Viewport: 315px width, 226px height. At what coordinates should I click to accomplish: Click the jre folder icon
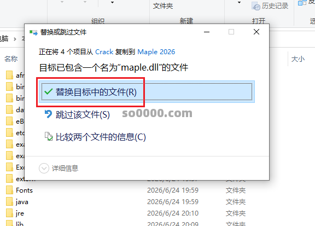click(9, 213)
